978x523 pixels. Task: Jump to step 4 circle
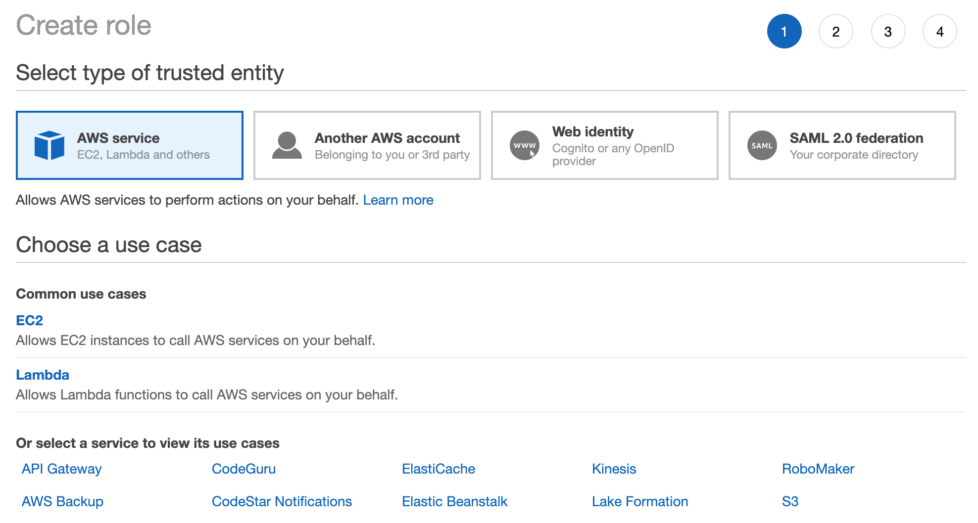940,31
